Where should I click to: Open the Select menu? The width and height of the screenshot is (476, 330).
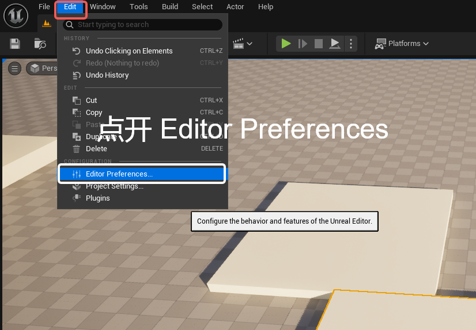coord(202,7)
